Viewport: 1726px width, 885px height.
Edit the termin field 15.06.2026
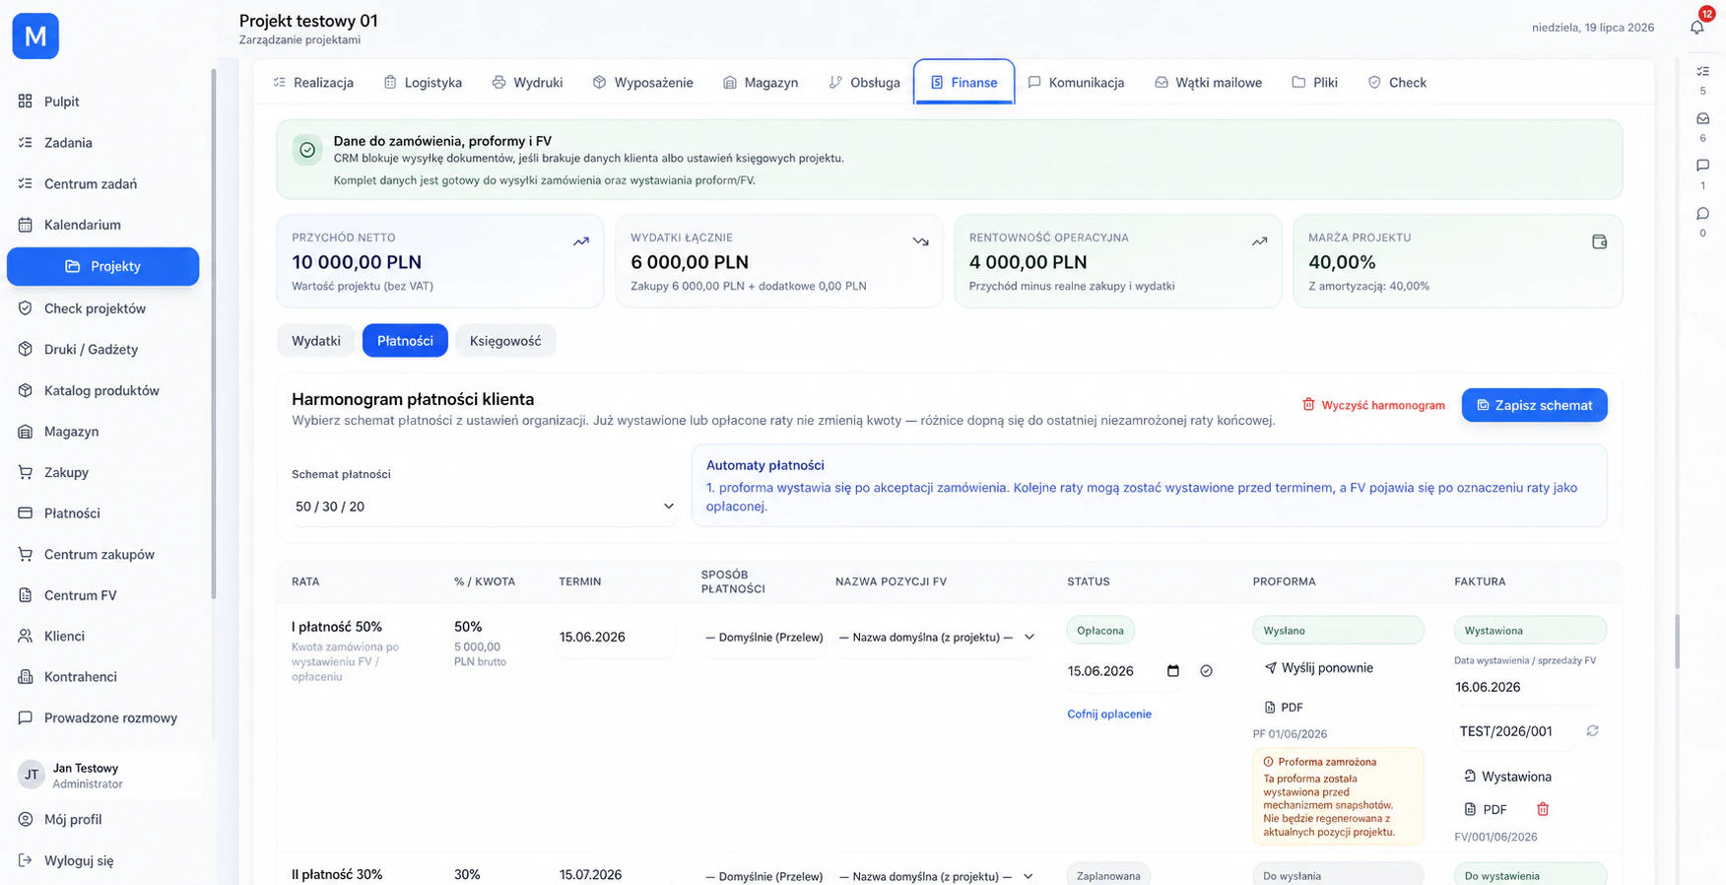click(615, 638)
